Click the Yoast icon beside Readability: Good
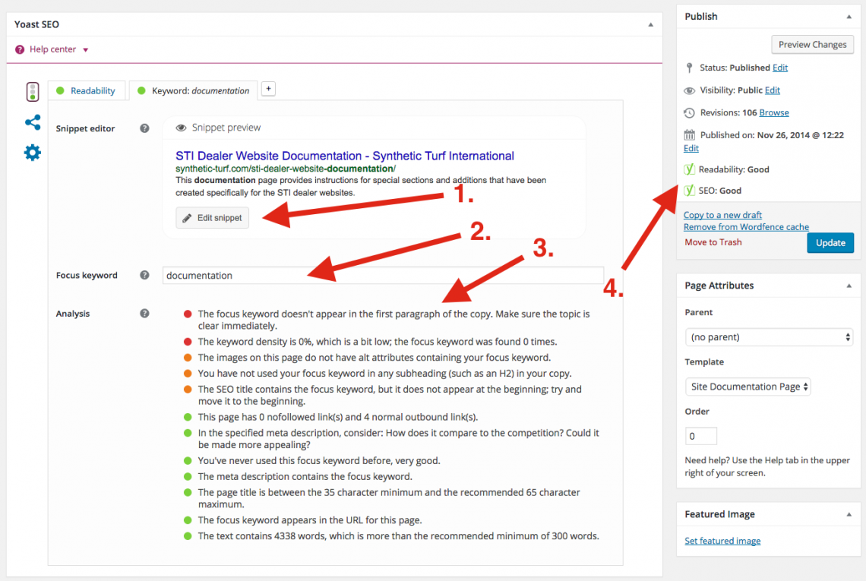The image size is (866, 581). tap(689, 169)
